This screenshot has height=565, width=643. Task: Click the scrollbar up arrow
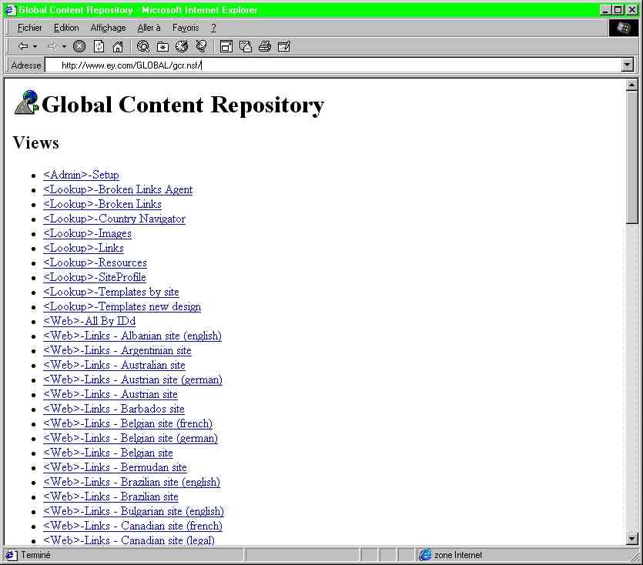(631, 85)
